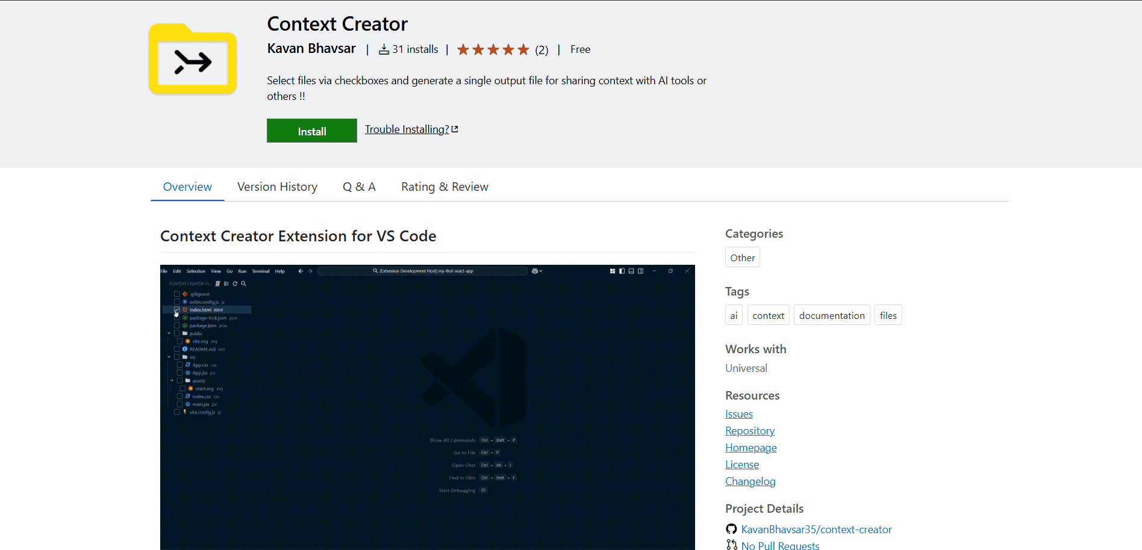Image resolution: width=1142 pixels, height=550 pixels.
Task: Toggle secondary sidebar icon in the preview title bar
Action: (640, 271)
